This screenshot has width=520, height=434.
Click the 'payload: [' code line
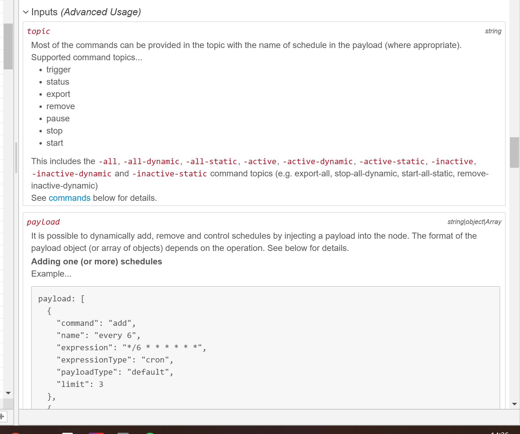61,299
